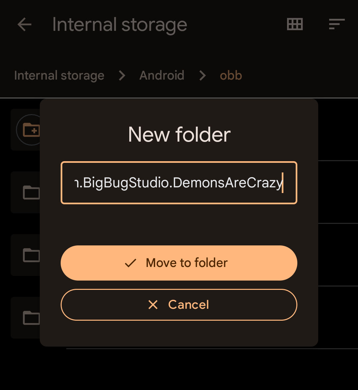Click chevron between Android and obb
The width and height of the screenshot is (358, 390).
click(202, 75)
